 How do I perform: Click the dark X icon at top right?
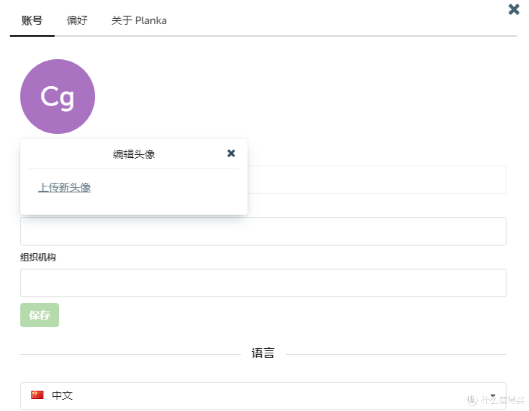[513, 9]
